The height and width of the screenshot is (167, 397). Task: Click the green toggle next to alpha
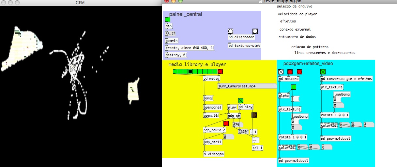click(x=294, y=87)
